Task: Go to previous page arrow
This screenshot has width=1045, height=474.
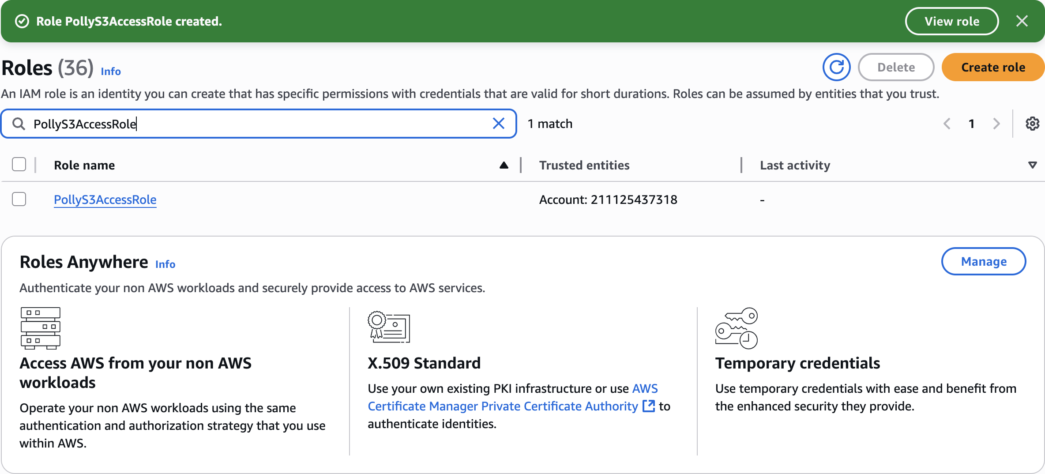Action: point(947,124)
